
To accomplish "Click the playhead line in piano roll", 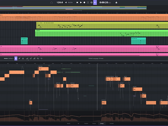I will 97,87.
